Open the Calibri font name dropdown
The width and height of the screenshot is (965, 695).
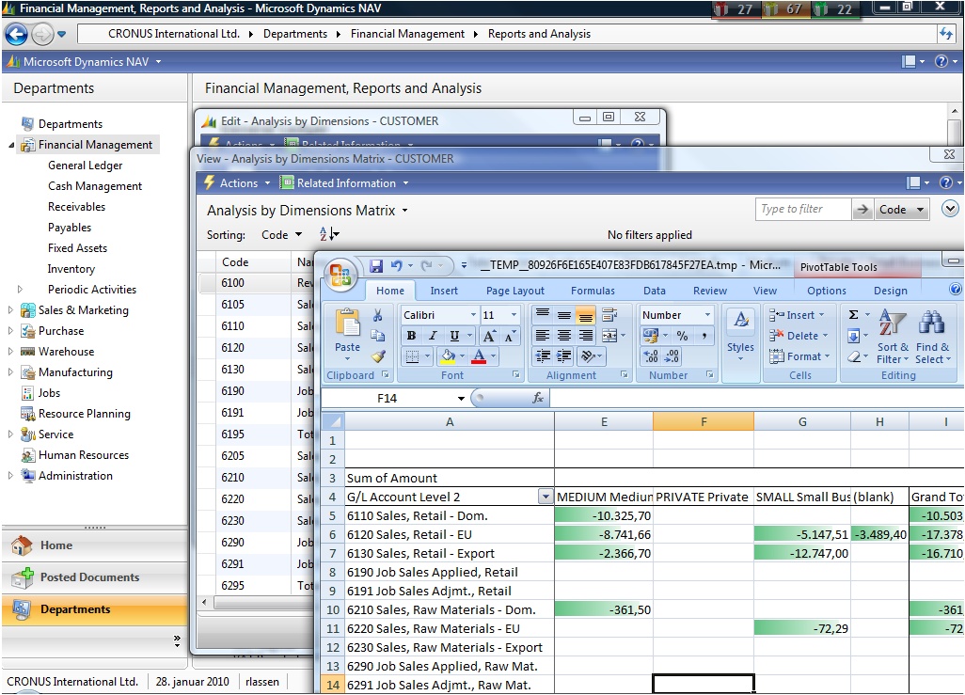pyautogui.click(x=473, y=315)
